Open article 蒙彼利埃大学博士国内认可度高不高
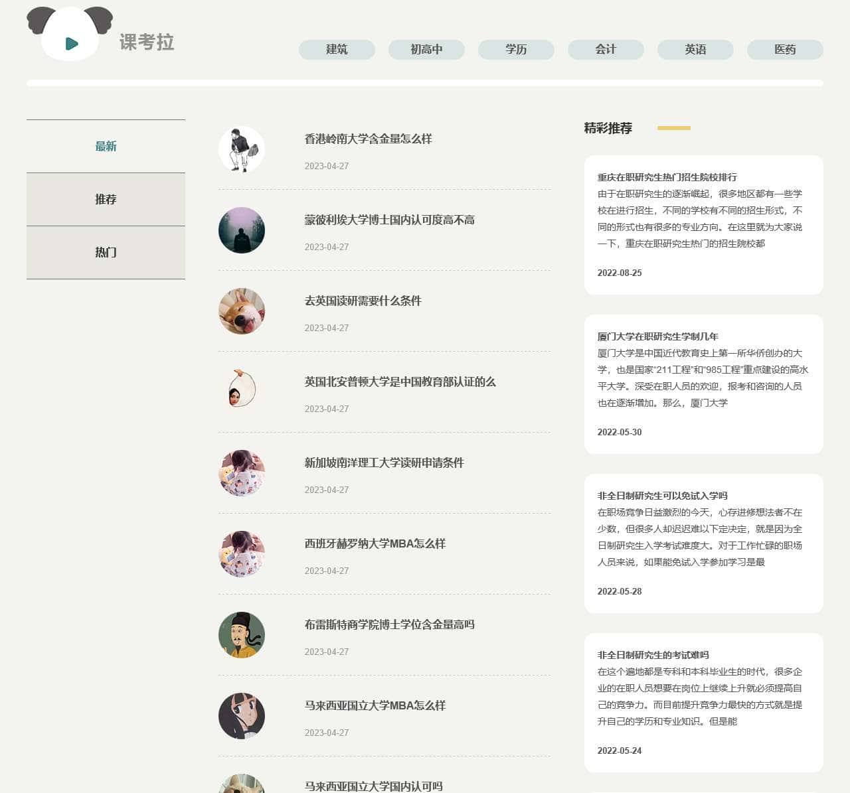The image size is (850, 793). [x=389, y=220]
